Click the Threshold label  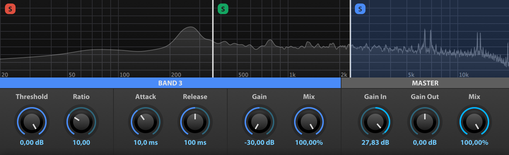pos(32,97)
